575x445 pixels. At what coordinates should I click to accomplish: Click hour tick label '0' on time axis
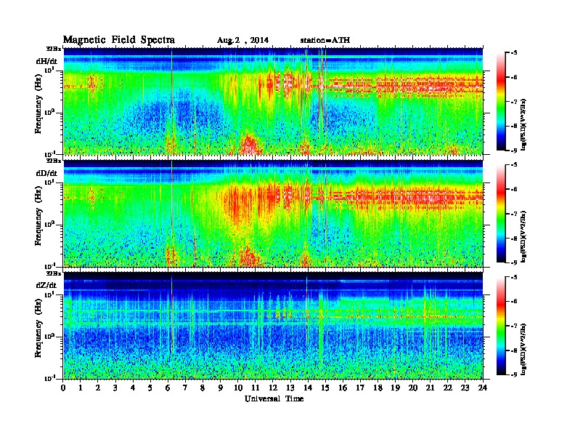click(x=63, y=388)
